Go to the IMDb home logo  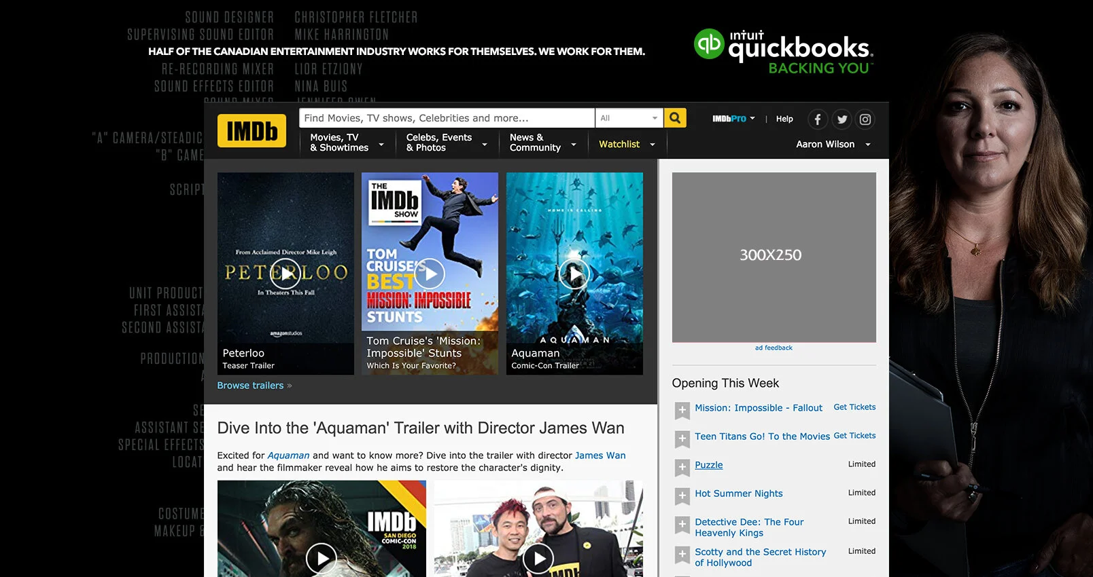pyautogui.click(x=251, y=130)
